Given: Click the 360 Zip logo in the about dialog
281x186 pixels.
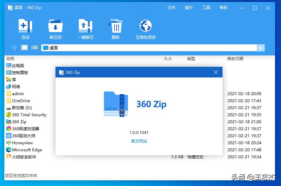Looking at the screenshot, I should [x=116, y=104].
